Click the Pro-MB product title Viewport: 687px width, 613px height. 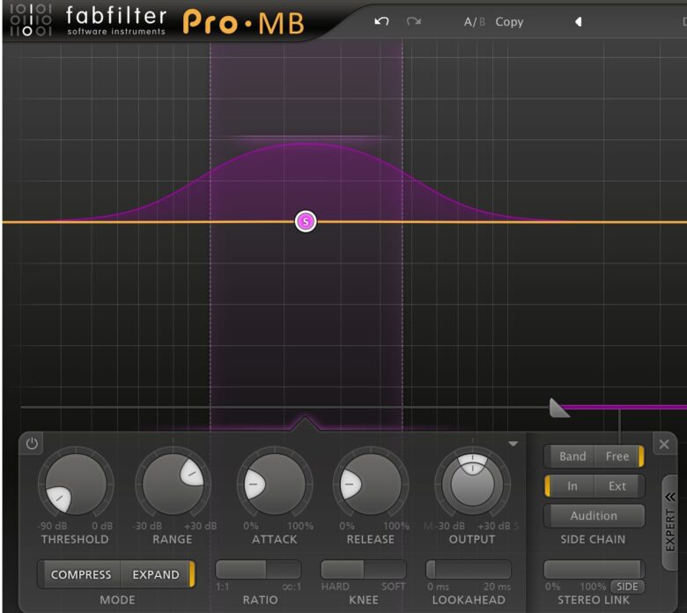[244, 22]
